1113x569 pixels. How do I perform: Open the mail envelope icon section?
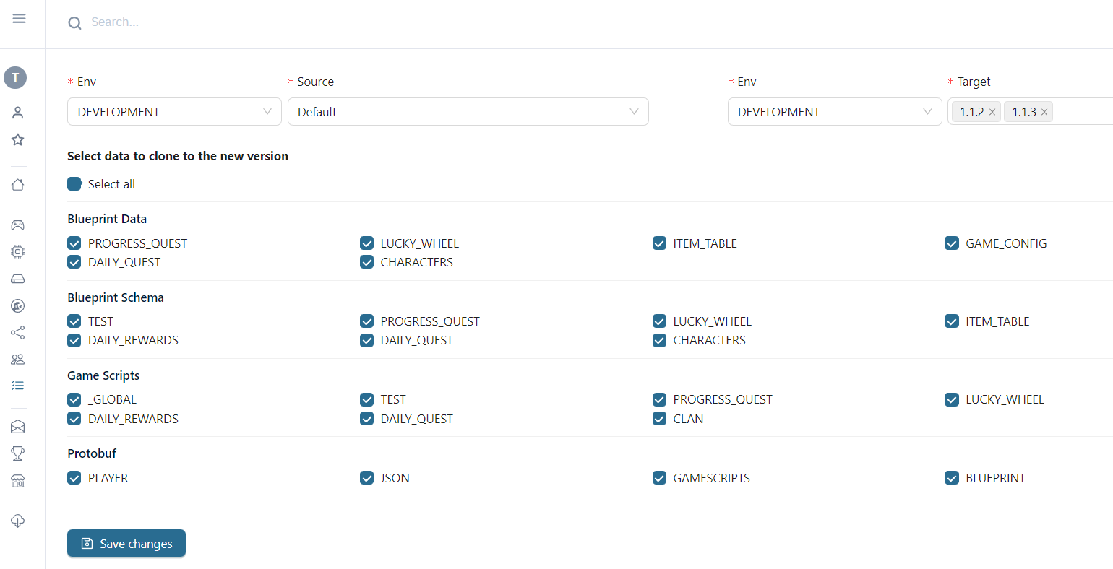tap(18, 427)
